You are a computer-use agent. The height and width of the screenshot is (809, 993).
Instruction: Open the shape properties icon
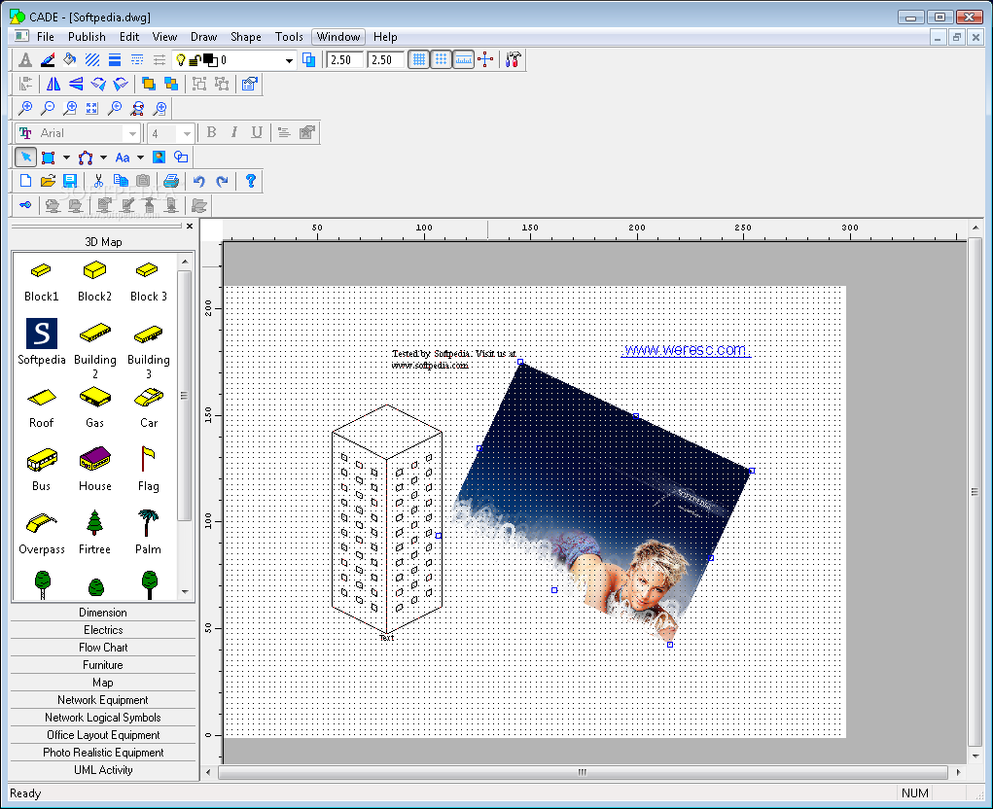[x=250, y=85]
